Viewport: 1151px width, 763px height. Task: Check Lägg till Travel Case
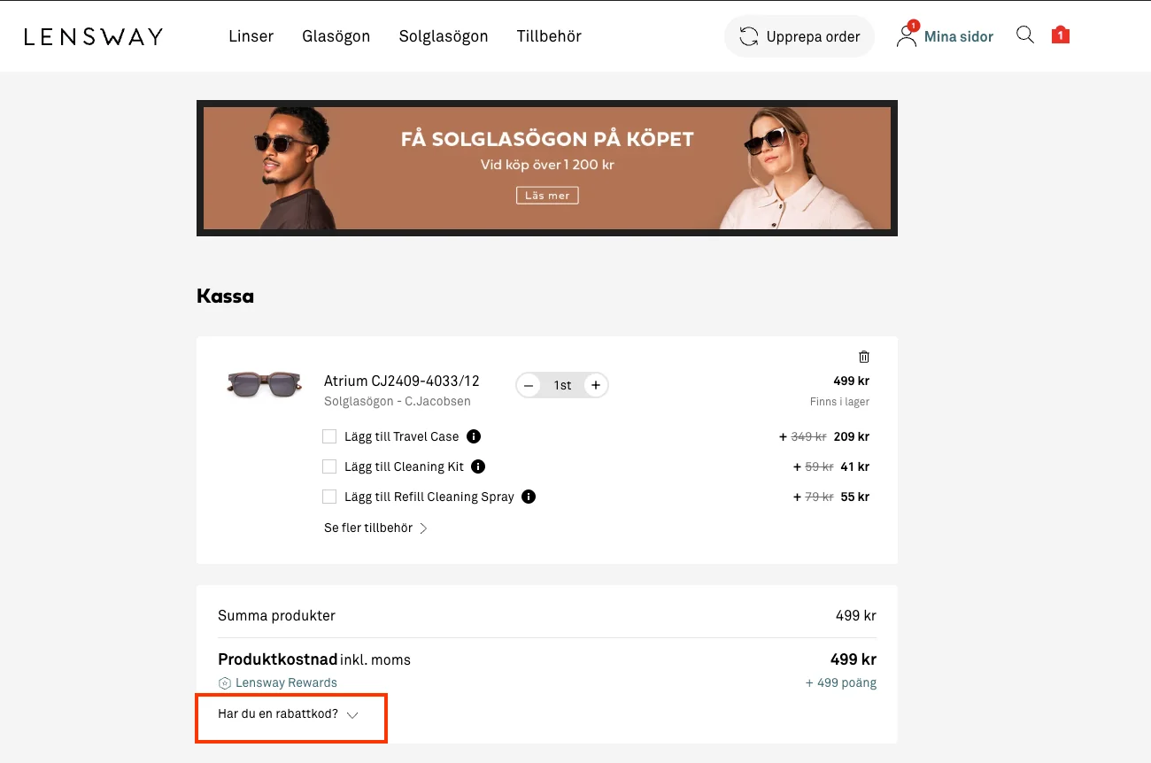pyautogui.click(x=329, y=436)
